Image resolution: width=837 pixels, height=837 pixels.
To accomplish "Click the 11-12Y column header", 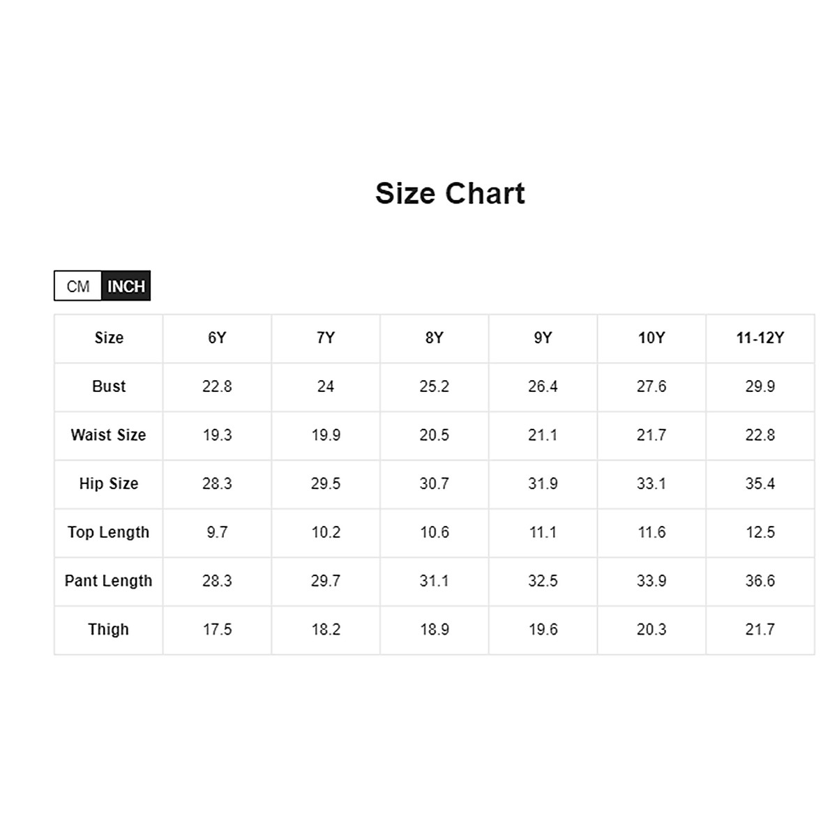I will click(x=760, y=338).
